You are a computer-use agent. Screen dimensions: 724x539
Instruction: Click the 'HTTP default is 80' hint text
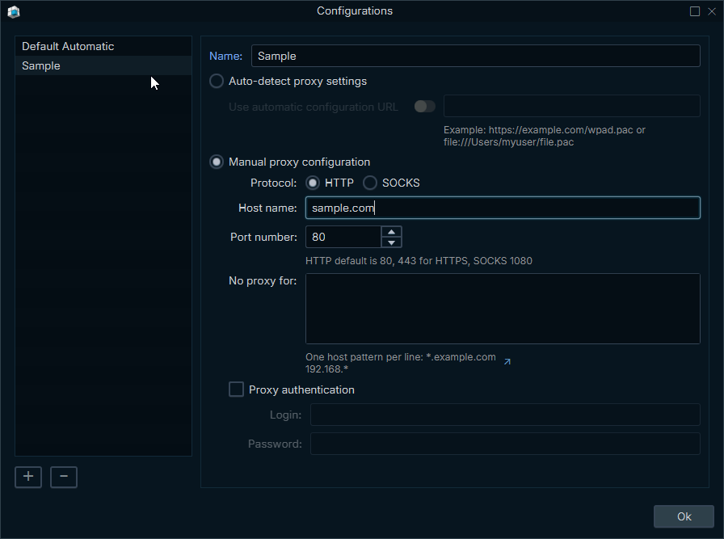click(x=419, y=261)
